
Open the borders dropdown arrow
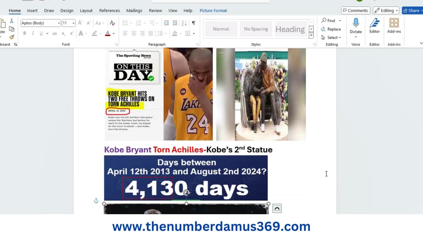pos(194,33)
